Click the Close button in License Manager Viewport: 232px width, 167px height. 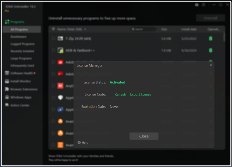point(144,136)
